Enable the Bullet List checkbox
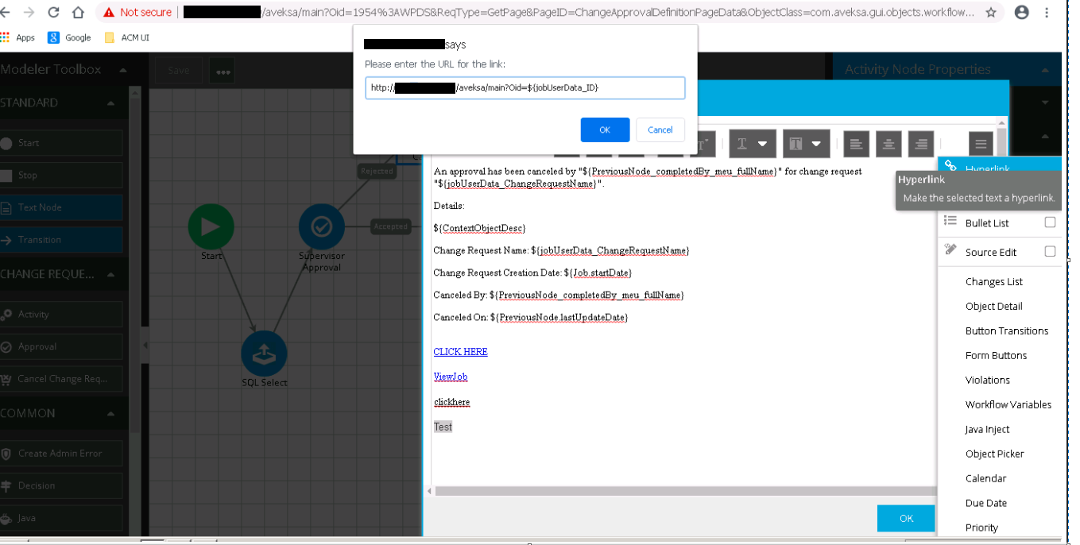The height and width of the screenshot is (545, 1080). click(1050, 222)
